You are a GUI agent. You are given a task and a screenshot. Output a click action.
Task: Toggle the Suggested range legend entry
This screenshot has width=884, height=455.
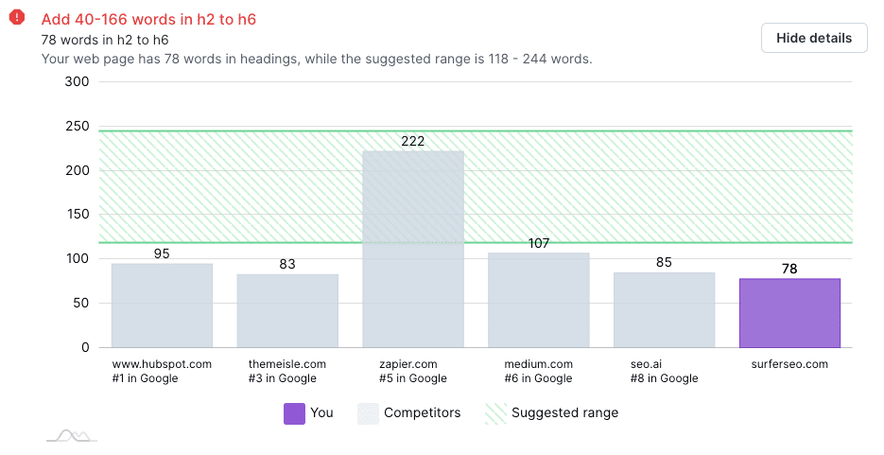click(x=551, y=413)
